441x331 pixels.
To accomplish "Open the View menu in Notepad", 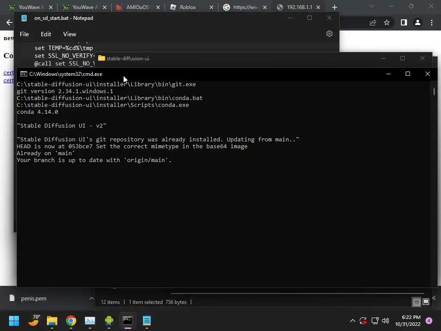I will [x=69, y=34].
